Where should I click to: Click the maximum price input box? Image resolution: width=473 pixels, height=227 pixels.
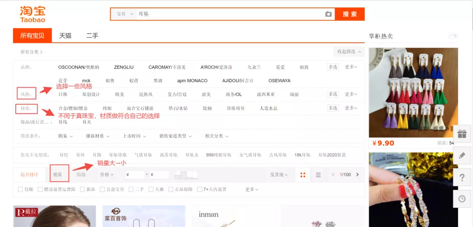[x=159, y=175]
